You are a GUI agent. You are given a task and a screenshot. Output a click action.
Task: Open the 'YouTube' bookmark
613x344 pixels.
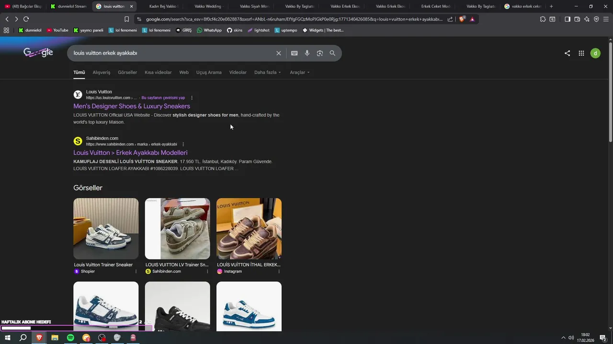57,30
